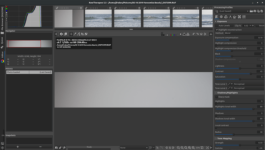This screenshot has width=265, height=150.
Task: Enable the Tone Mapping tool toggle
Action: (216, 139)
